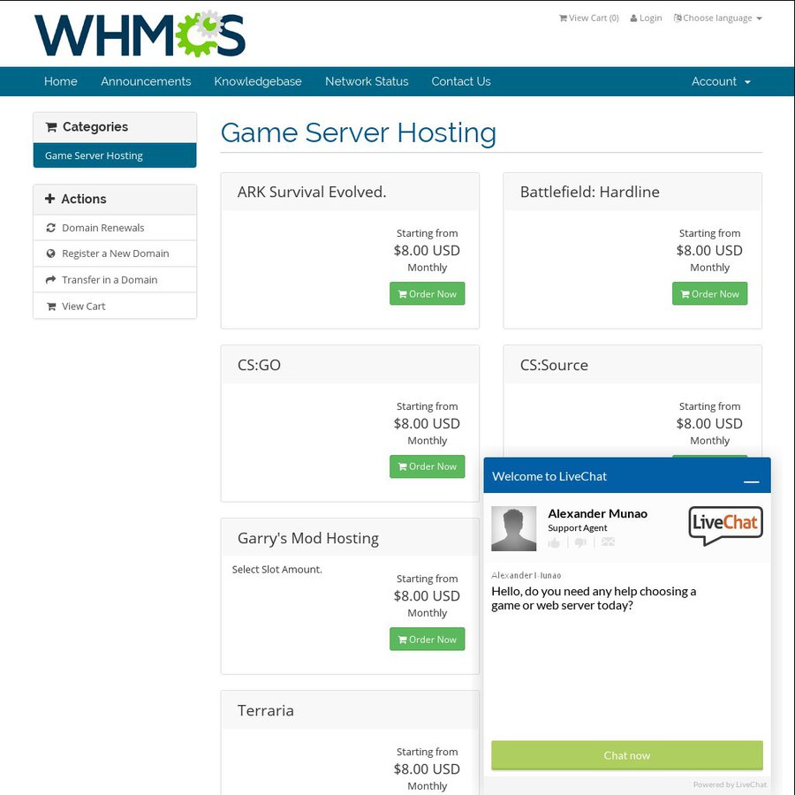Open Announcements menu item
Image resolution: width=795 pixels, height=795 pixels.
146,81
